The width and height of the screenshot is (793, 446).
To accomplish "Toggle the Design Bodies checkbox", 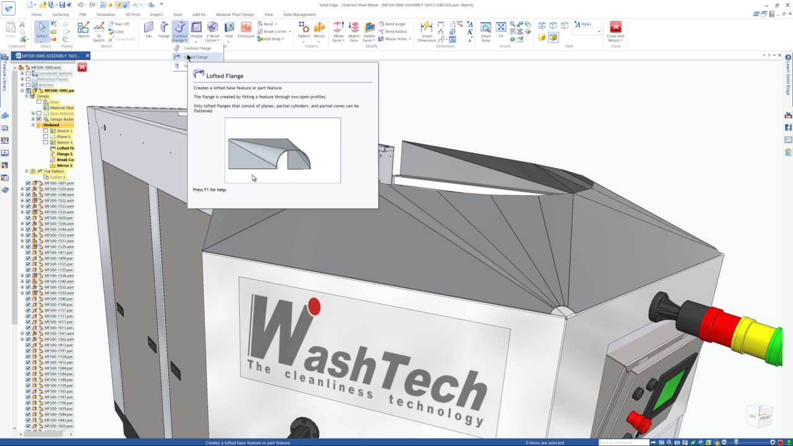I will [39, 120].
